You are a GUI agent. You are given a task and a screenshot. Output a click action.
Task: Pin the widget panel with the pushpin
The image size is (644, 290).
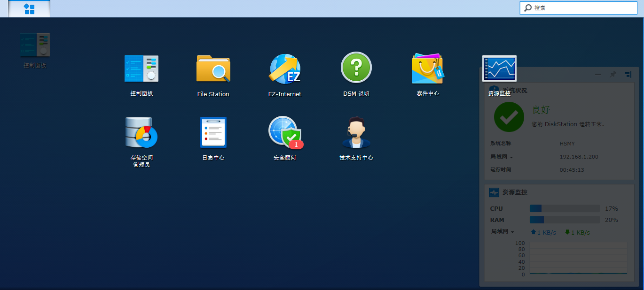(x=613, y=74)
